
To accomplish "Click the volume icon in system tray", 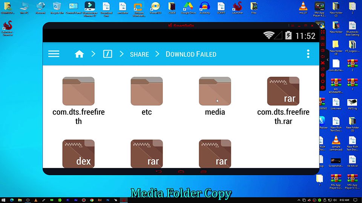I will pyautogui.click(x=335, y=200).
